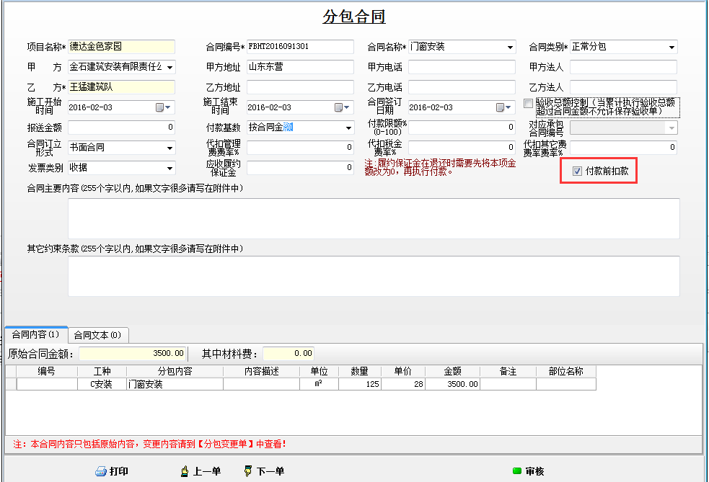Image resolution: width=709 pixels, height=482 pixels.
Task: Click the green 审核 audit icon
Action: pyautogui.click(x=516, y=471)
